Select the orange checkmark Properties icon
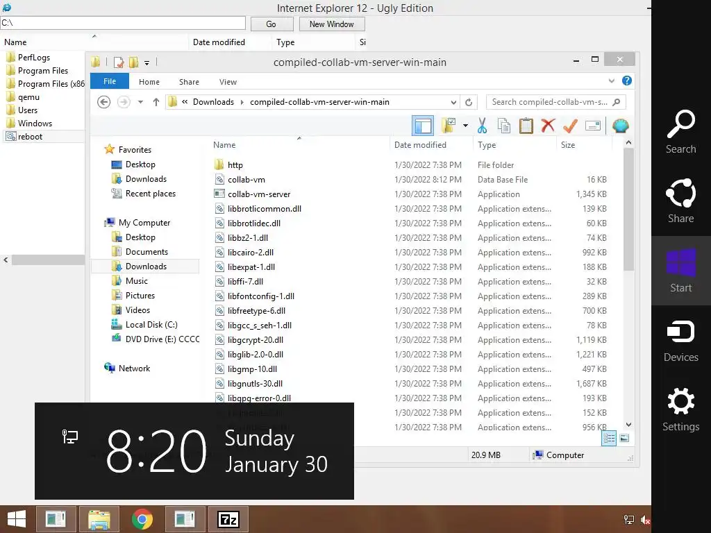This screenshot has height=533, width=711. (x=570, y=126)
